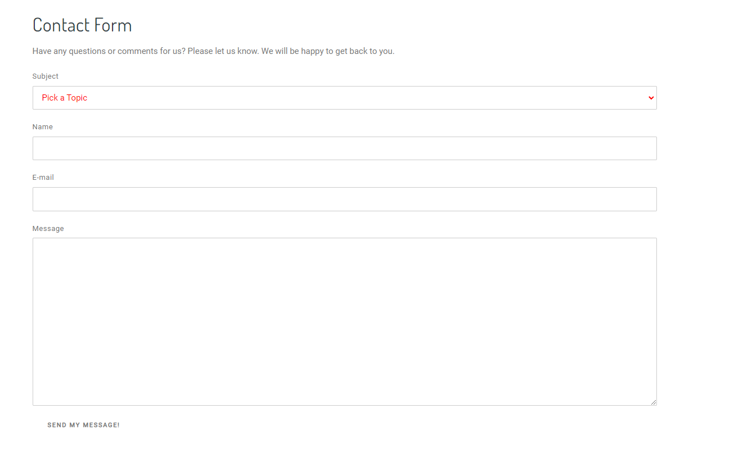This screenshot has width=743, height=449.
Task: Click the E-mail field label
Action: point(43,178)
